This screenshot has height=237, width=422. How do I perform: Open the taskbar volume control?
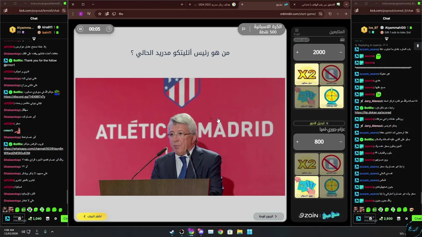[23, 232]
